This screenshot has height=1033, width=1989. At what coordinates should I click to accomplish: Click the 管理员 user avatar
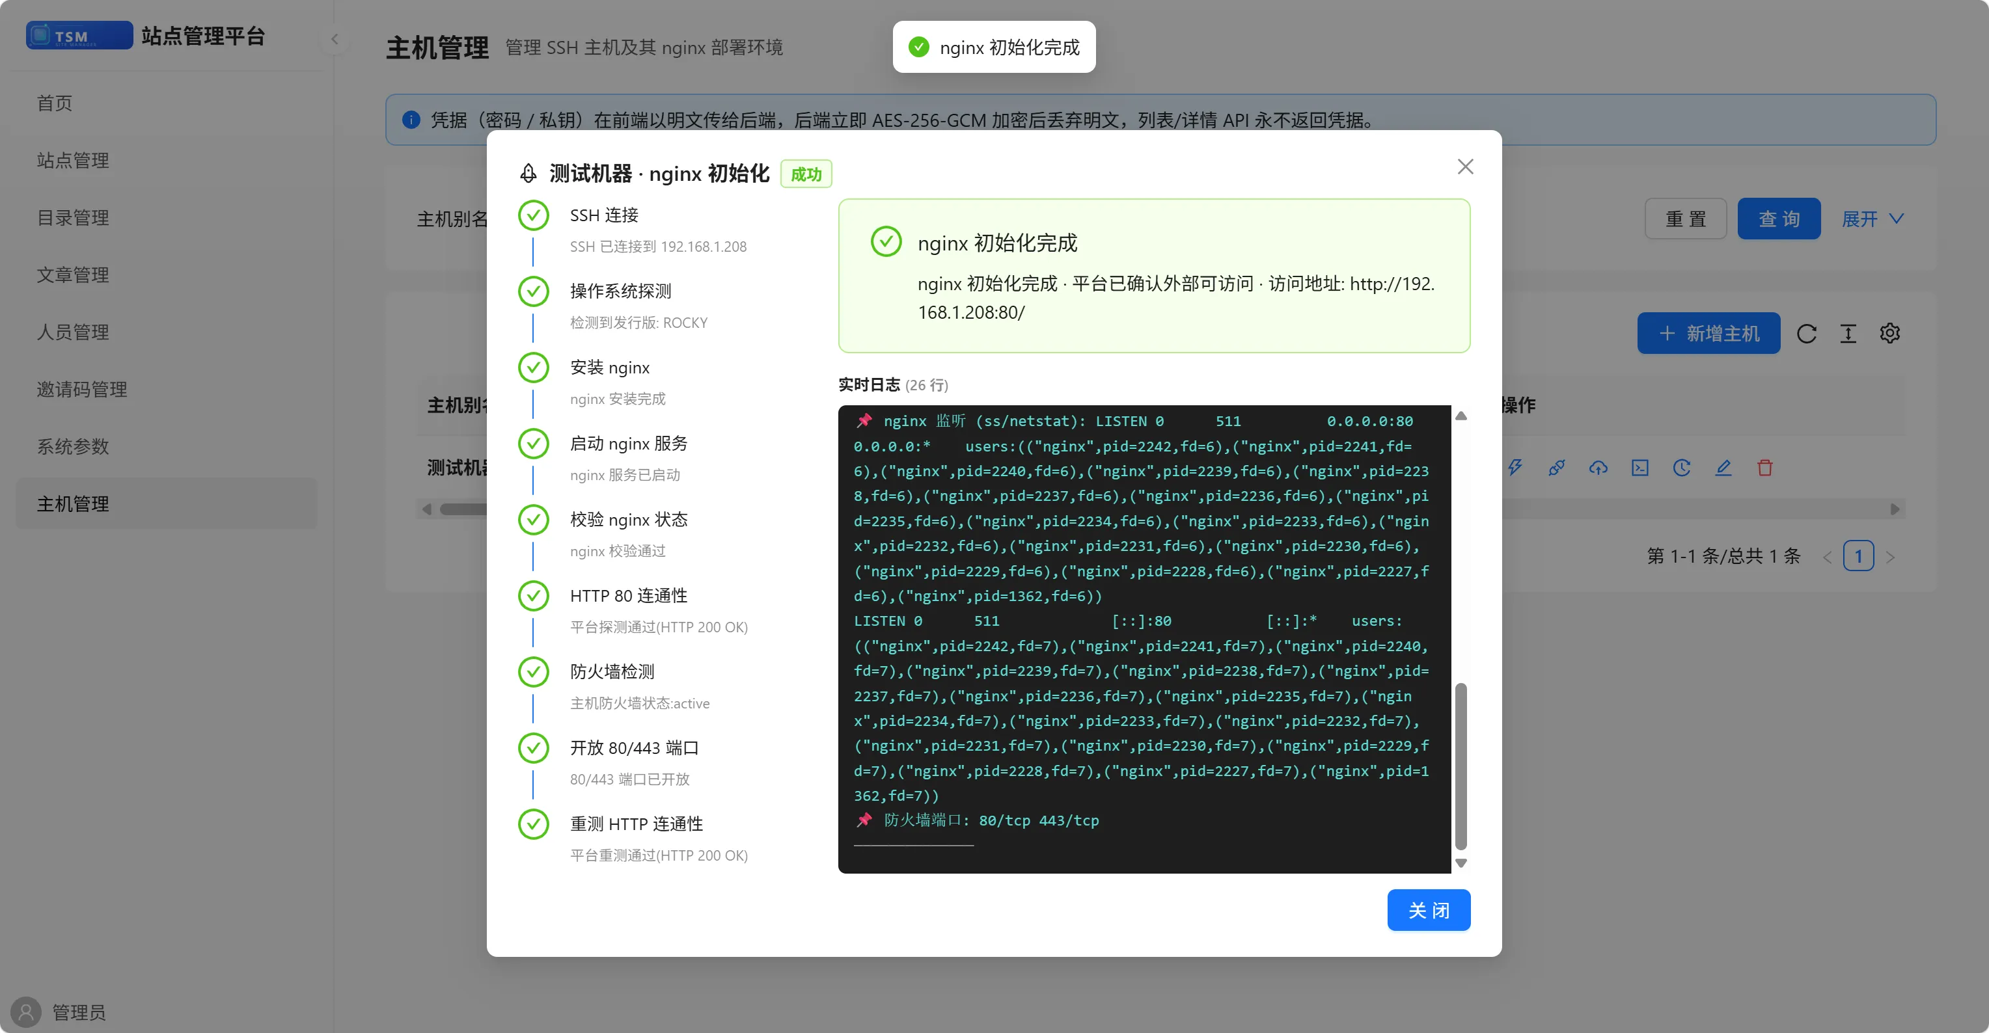[x=25, y=1012]
